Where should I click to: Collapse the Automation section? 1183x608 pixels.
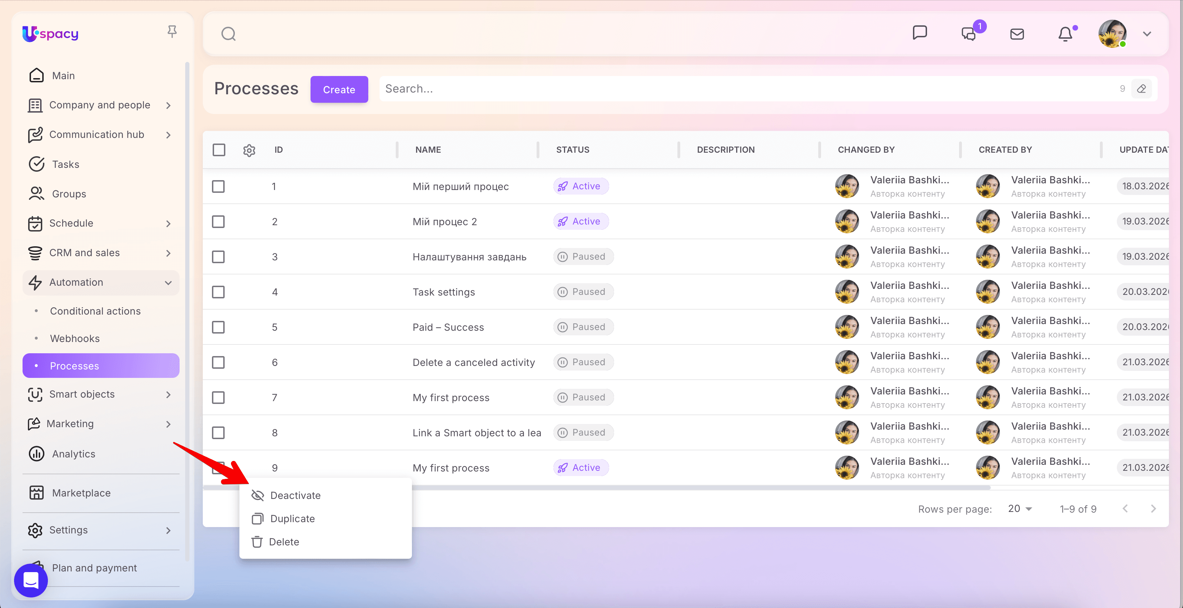pyautogui.click(x=168, y=283)
